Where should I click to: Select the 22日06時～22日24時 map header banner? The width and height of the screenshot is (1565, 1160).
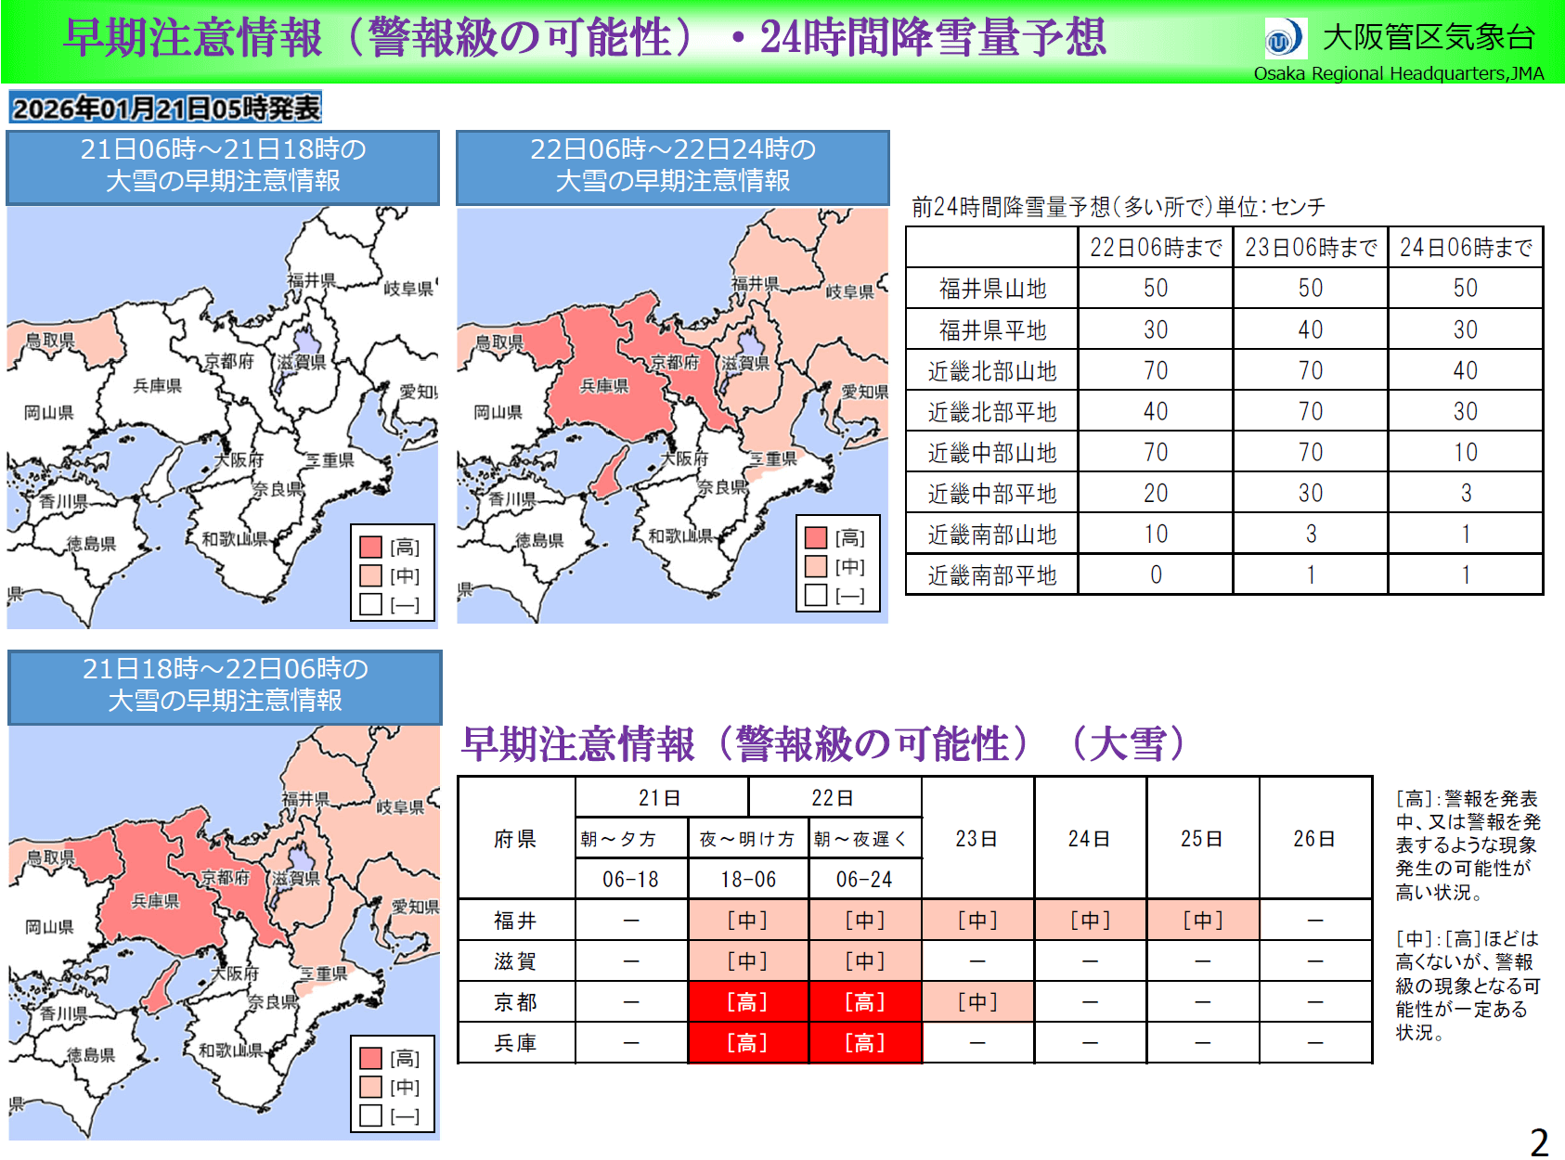click(x=672, y=166)
